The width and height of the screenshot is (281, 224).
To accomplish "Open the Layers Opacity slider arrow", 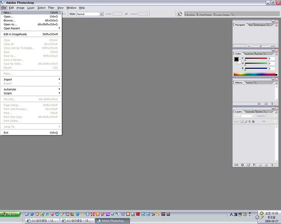I will click(x=276, y=116).
